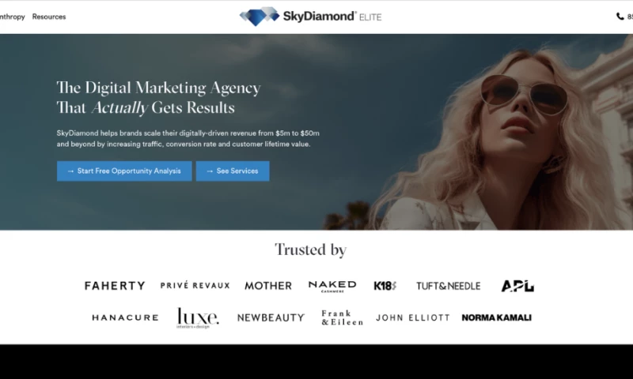Screen dimensions: 633x379
Task: Select the Frank & Eileen logo
Action: (x=342, y=318)
